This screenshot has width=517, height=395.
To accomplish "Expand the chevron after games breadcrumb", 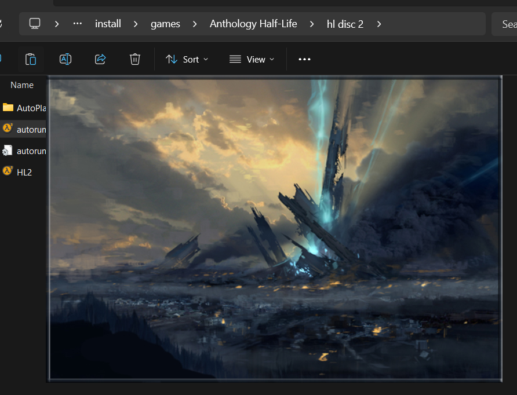I will [x=195, y=24].
